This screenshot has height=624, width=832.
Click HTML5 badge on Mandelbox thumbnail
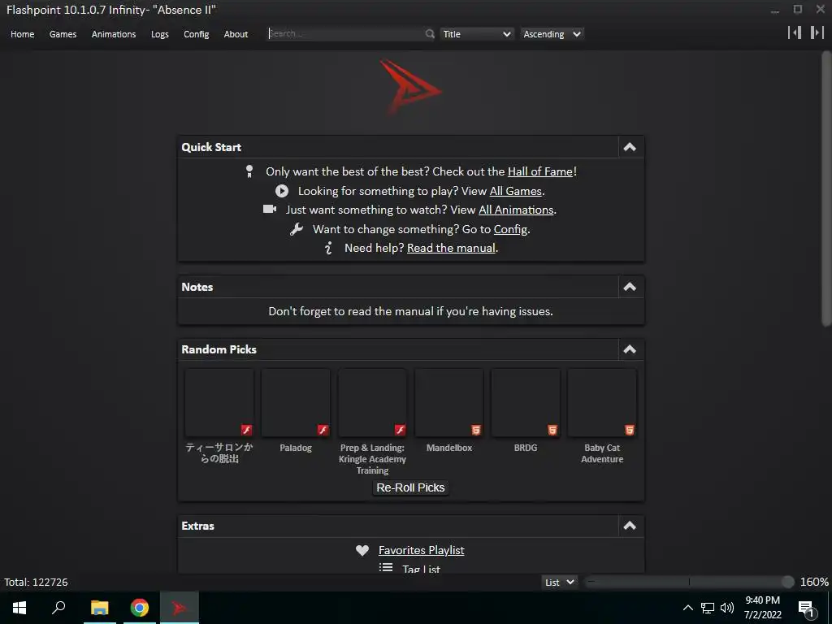coord(476,430)
